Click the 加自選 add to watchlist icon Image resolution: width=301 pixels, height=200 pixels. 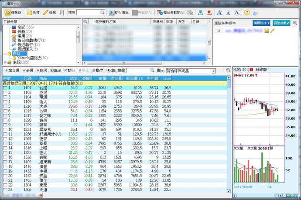(11, 70)
